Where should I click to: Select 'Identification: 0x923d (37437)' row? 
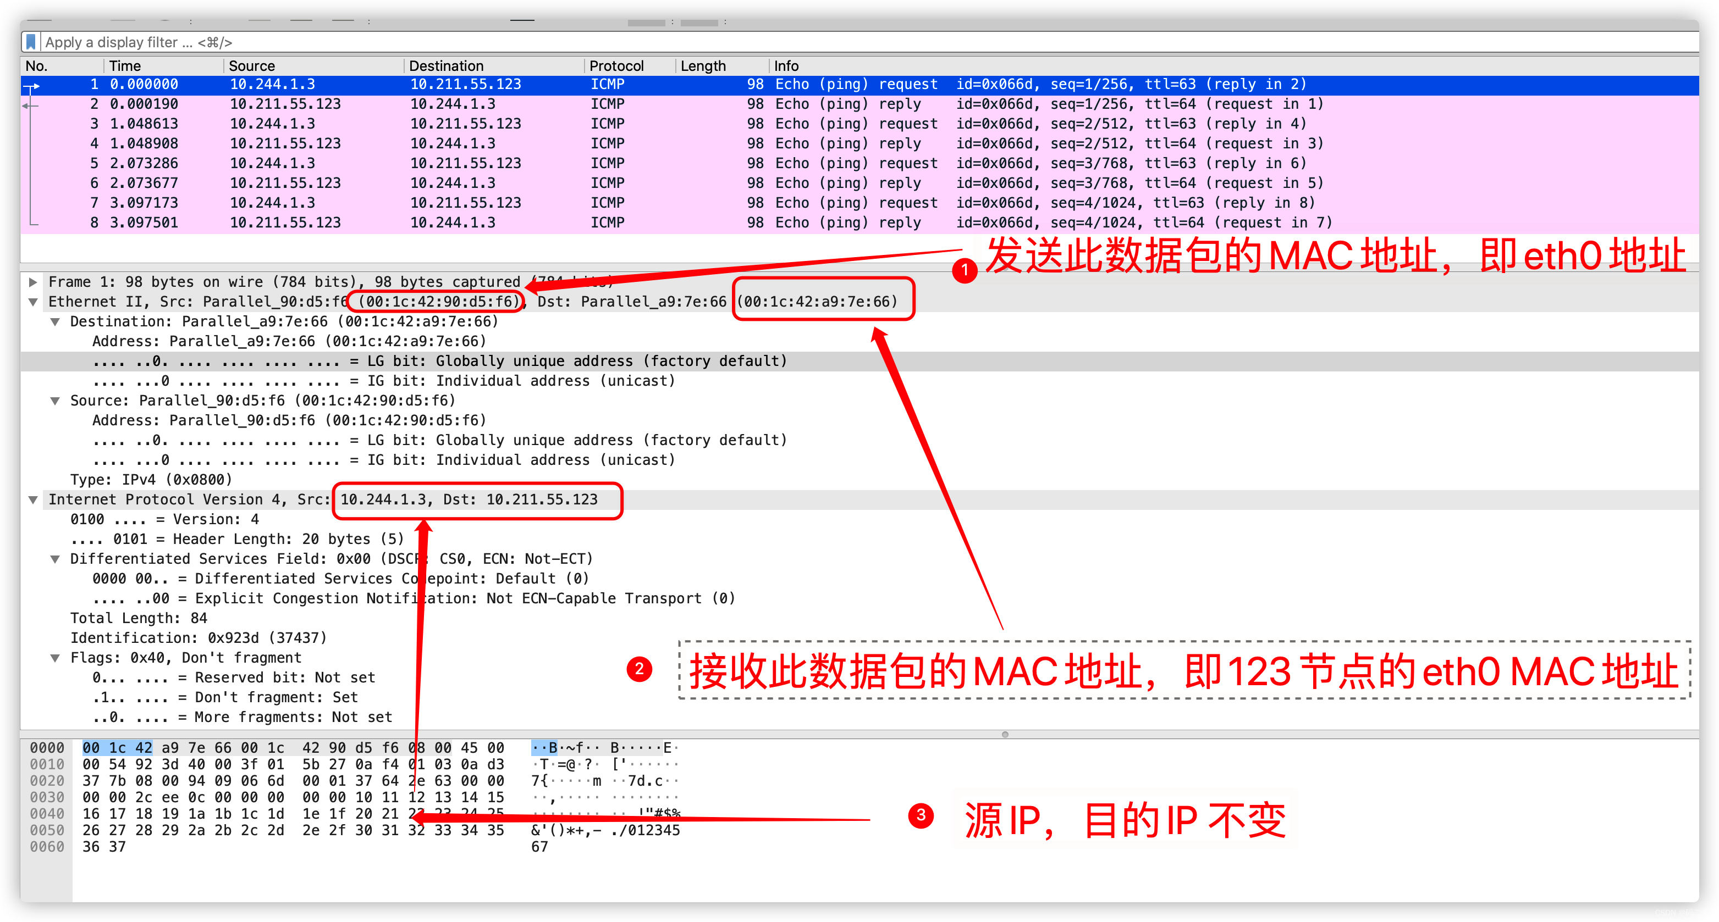[860, 638]
